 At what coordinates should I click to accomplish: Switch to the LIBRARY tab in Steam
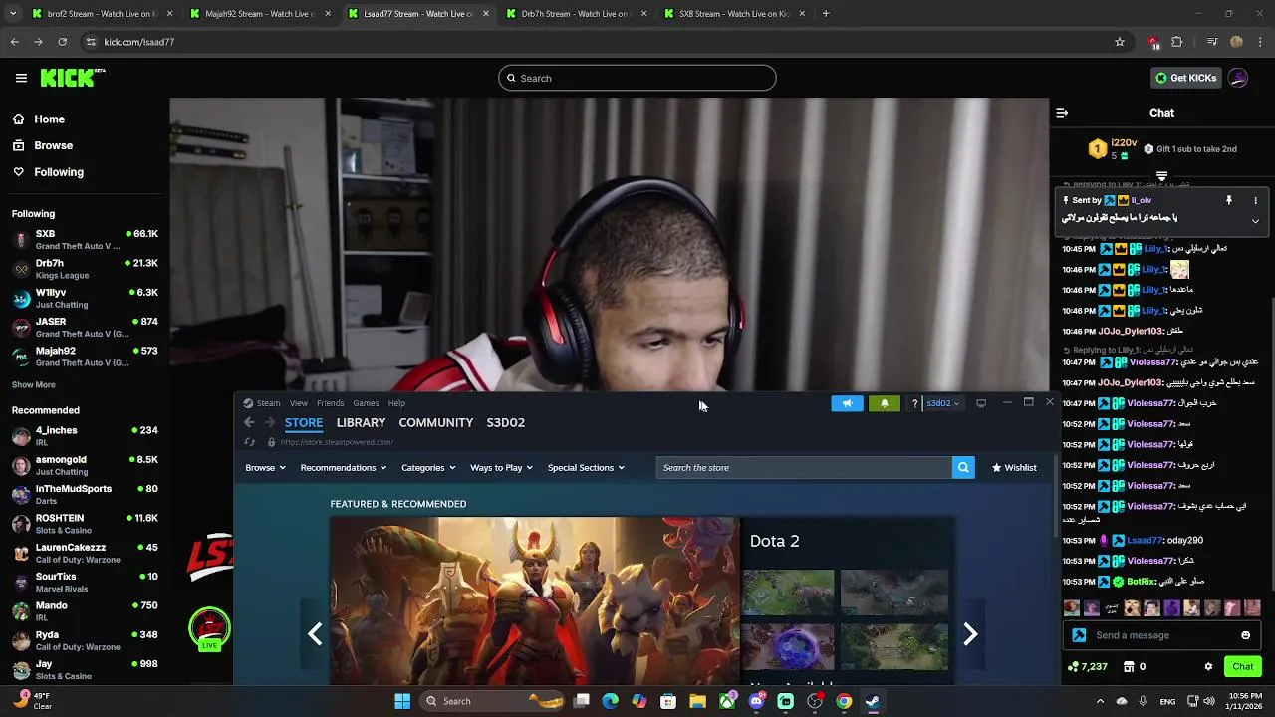click(x=361, y=423)
